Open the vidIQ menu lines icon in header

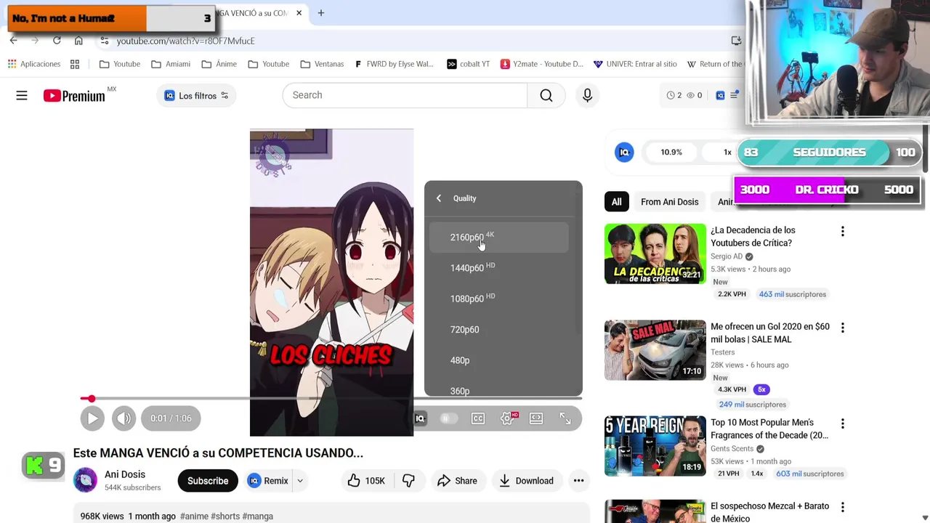(735, 95)
